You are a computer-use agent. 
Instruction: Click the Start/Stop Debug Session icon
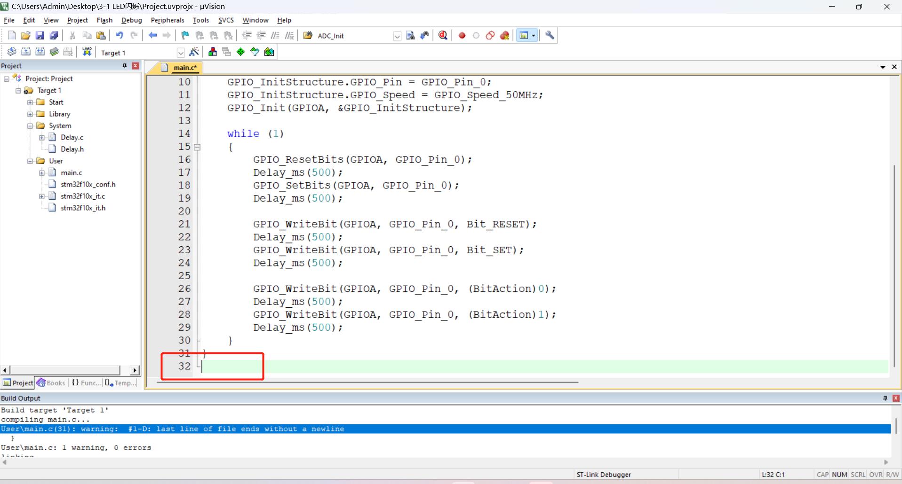pyautogui.click(x=443, y=36)
